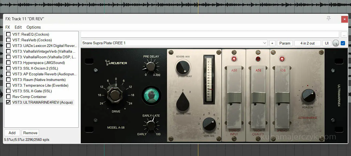Viewport: 351px width, 156px height.
Task: Toggle the plugin bypass checkbox near UI
Action: coord(343,43)
